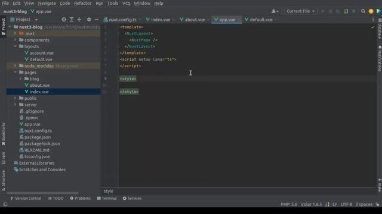Image resolution: width=382 pixels, height=214 pixels.
Task: Click the Collapse All icon in Project panel
Action: click(79, 20)
